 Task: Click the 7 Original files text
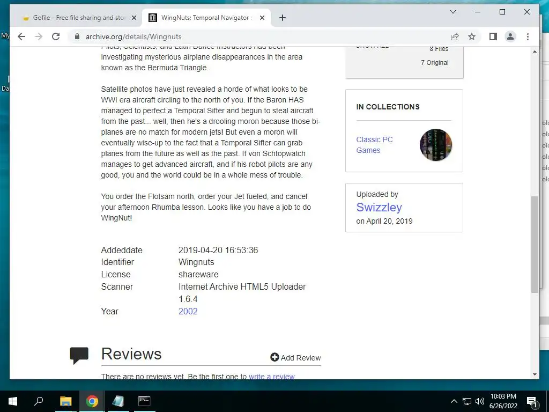coord(434,63)
